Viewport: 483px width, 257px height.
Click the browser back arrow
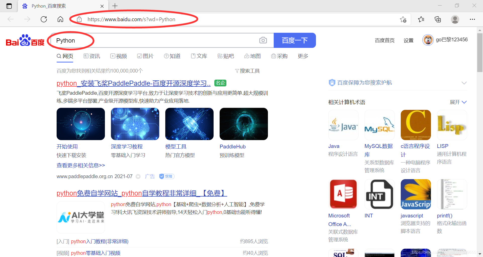coord(11,19)
